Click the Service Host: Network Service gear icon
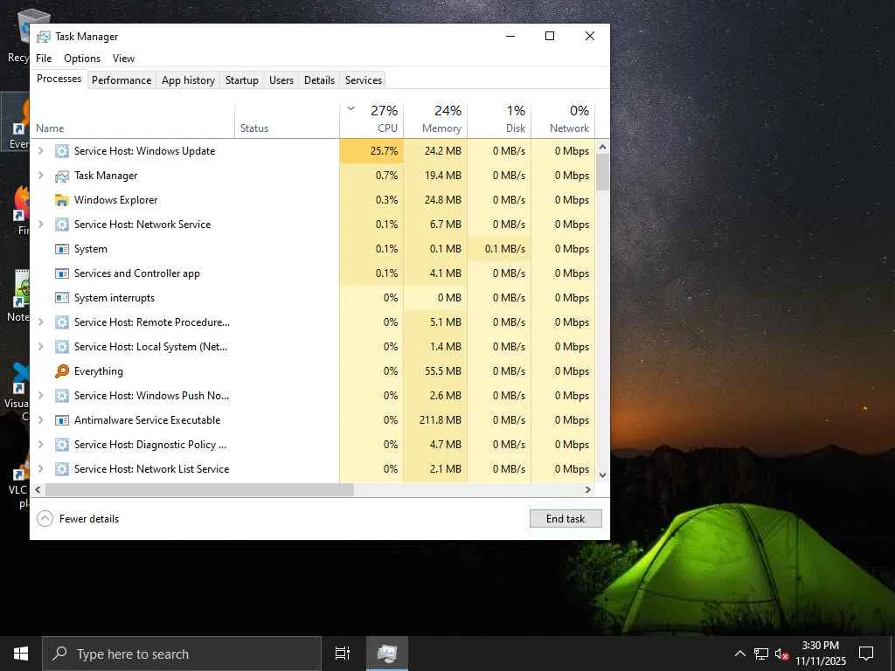This screenshot has width=895, height=671. tap(62, 225)
